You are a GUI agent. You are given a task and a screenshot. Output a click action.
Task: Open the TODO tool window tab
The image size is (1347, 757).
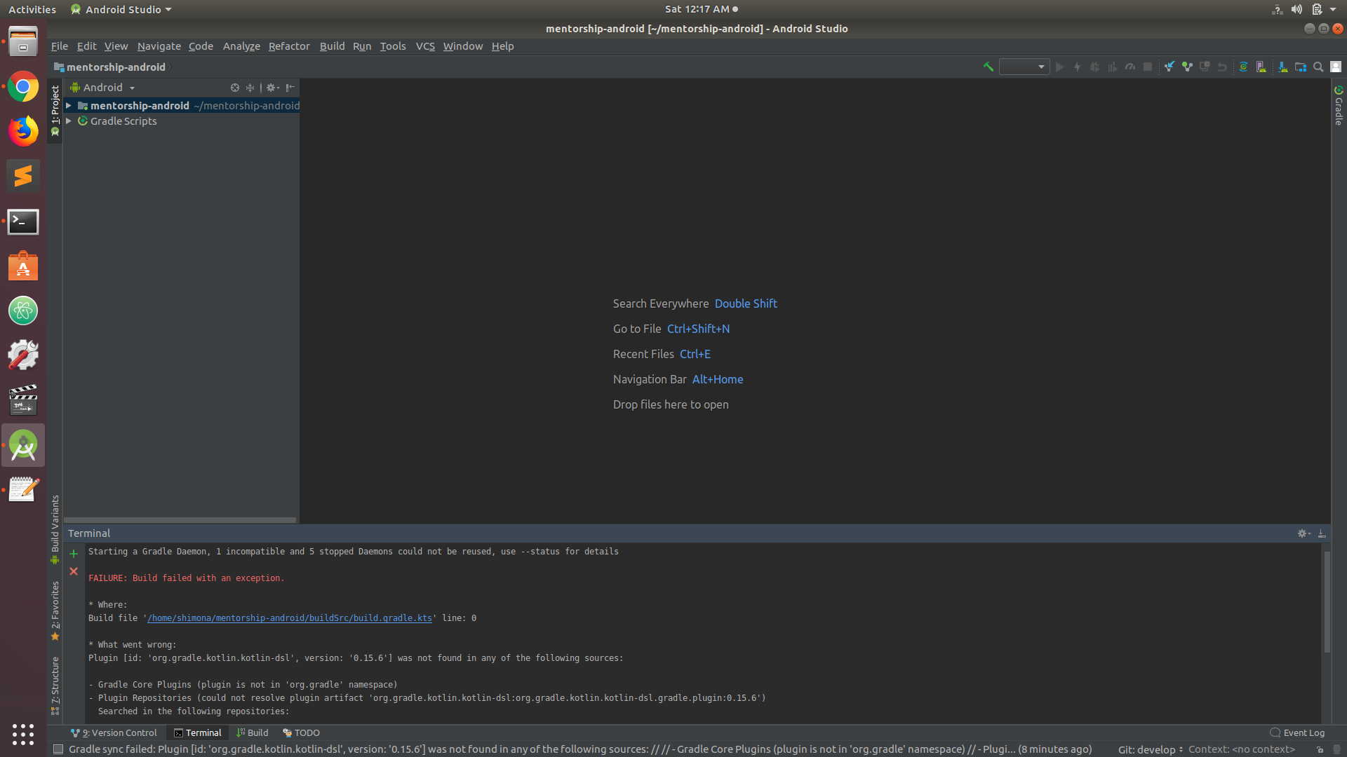[x=301, y=732]
